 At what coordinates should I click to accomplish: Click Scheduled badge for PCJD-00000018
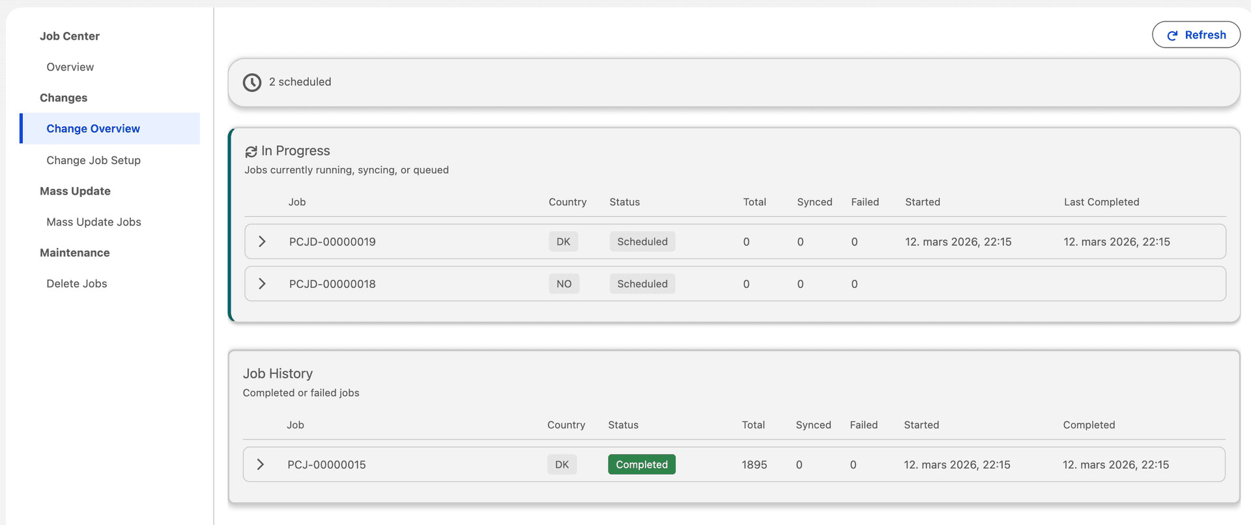coord(642,284)
